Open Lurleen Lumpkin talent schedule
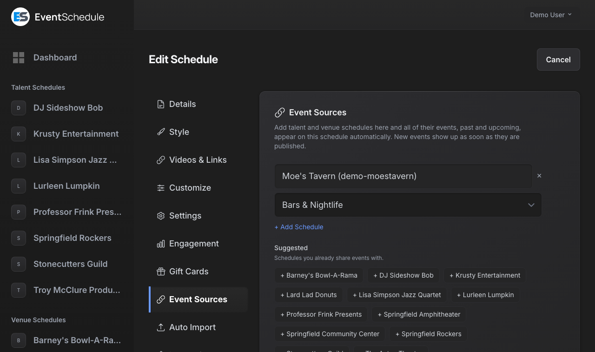Image resolution: width=595 pixels, height=352 pixels. coord(67,186)
